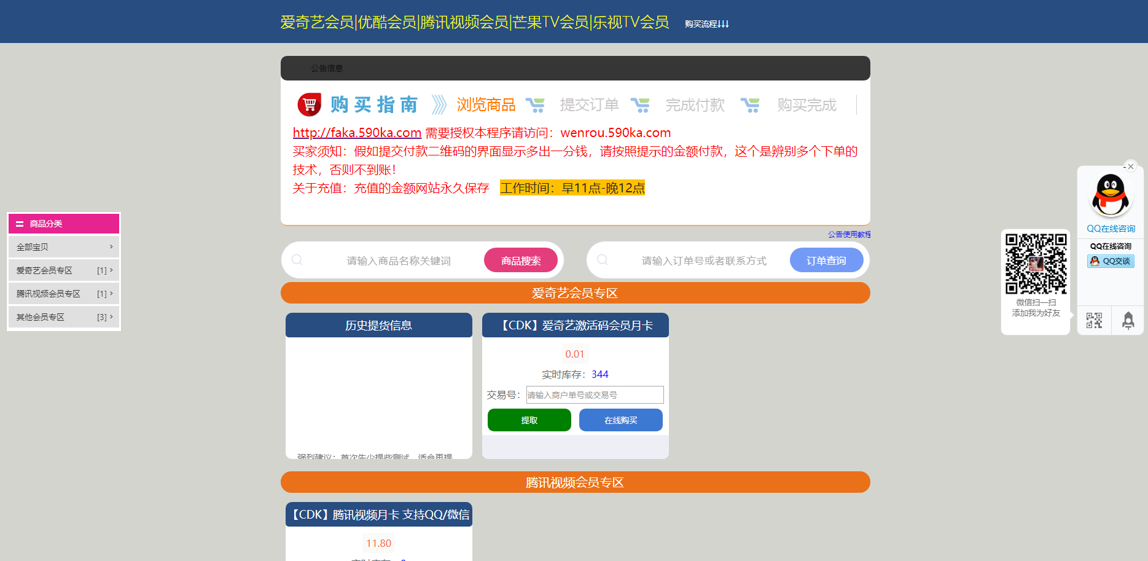
Task: Expand the 腾讯视频会员专区 chevron arrow
Action: click(x=111, y=293)
